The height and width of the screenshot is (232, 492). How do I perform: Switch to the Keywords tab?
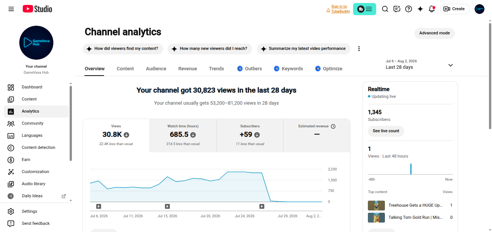tap(288, 69)
